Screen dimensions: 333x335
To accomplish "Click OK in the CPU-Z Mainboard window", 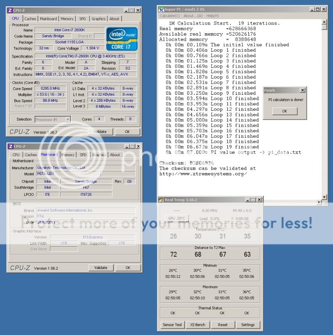I will (128, 268).
